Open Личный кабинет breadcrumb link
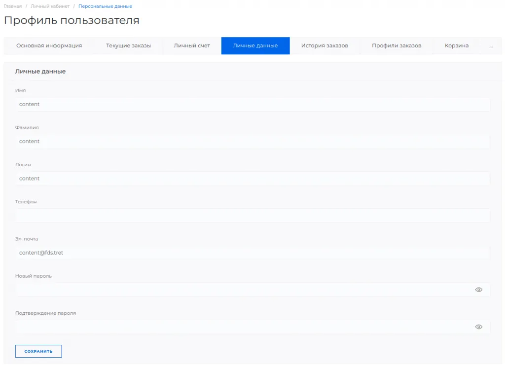The image size is (505, 370). pyautogui.click(x=50, y=6)
